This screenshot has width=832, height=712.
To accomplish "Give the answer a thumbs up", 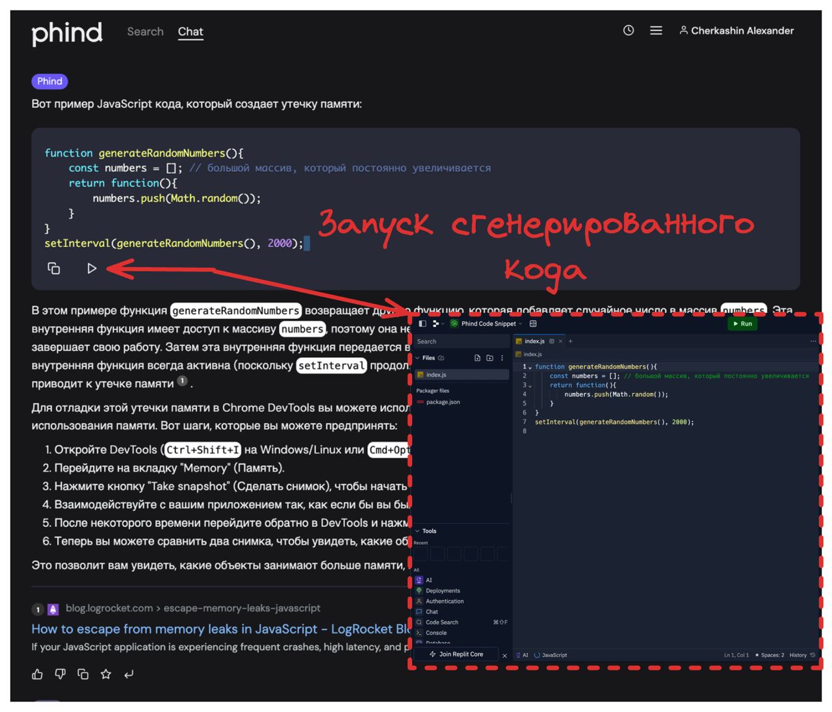I will (x=38, y=674).
